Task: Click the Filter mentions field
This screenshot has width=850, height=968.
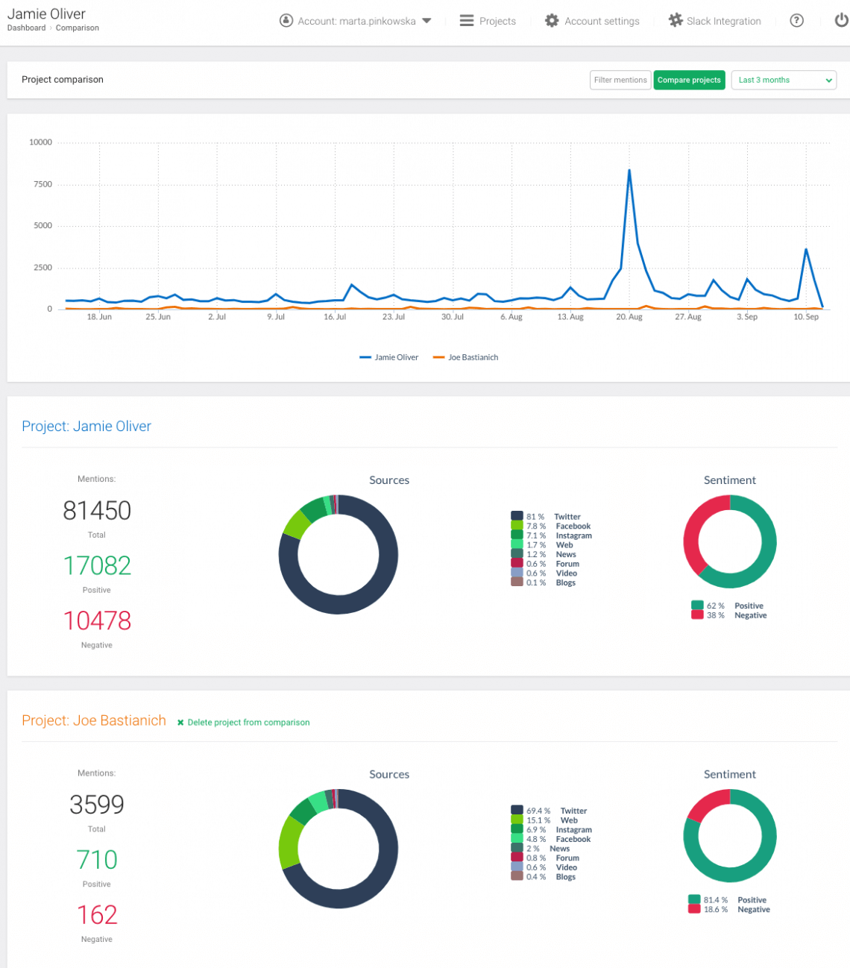Action: click(620, 80)
